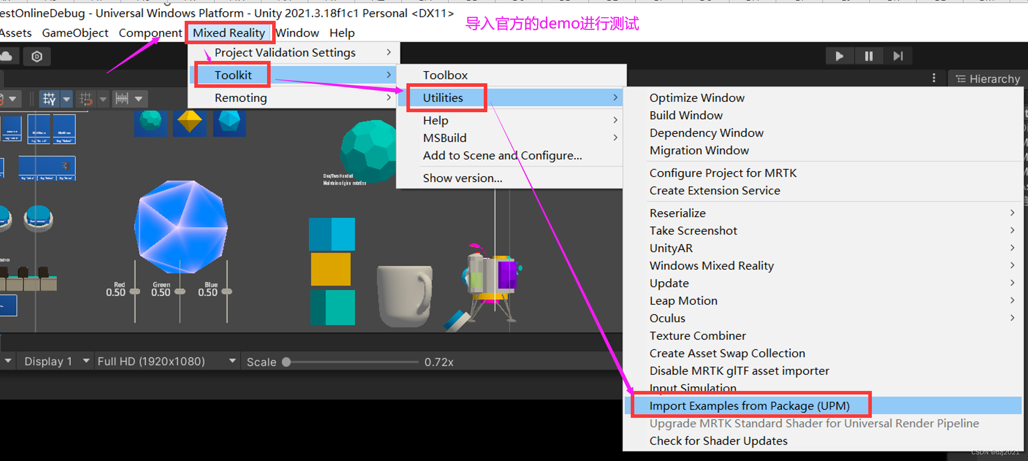
Task: Select Create Asset Swap Collection
Action: [823, 353]
